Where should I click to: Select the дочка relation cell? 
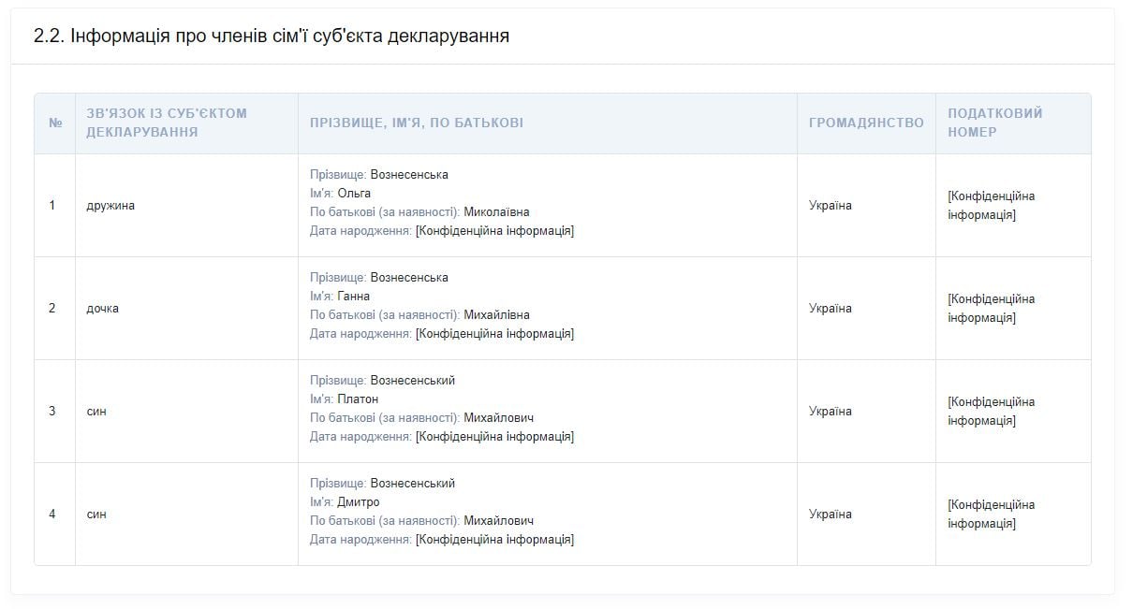[102, 309]
